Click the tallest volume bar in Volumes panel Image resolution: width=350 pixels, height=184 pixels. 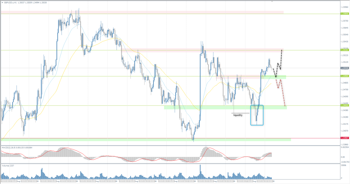(200, 171)
